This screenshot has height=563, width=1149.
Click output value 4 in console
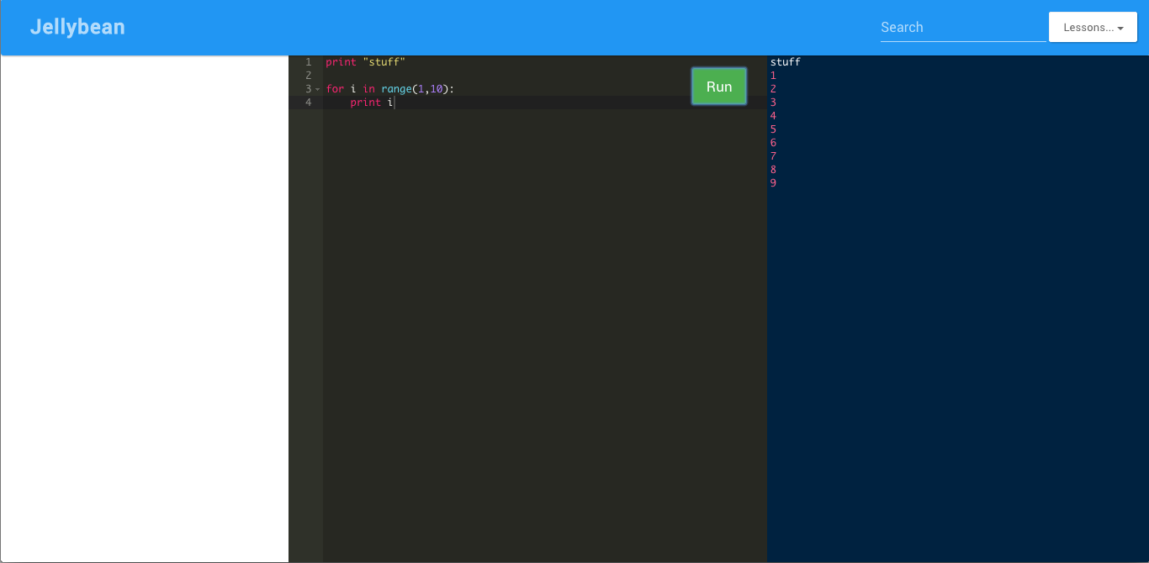(773, 116)
